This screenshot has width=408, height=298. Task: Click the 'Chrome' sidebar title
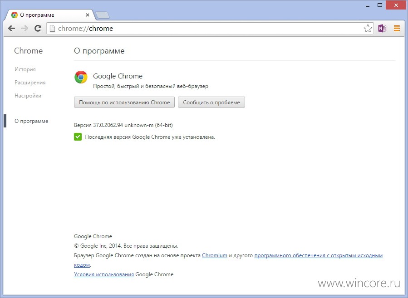pos(28,51)
